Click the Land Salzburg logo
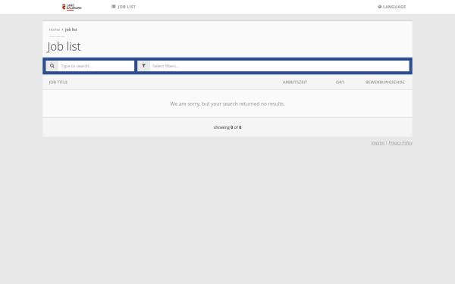This screenshot has height=284, width=455. pyautogui.click(x=72, y=7)
